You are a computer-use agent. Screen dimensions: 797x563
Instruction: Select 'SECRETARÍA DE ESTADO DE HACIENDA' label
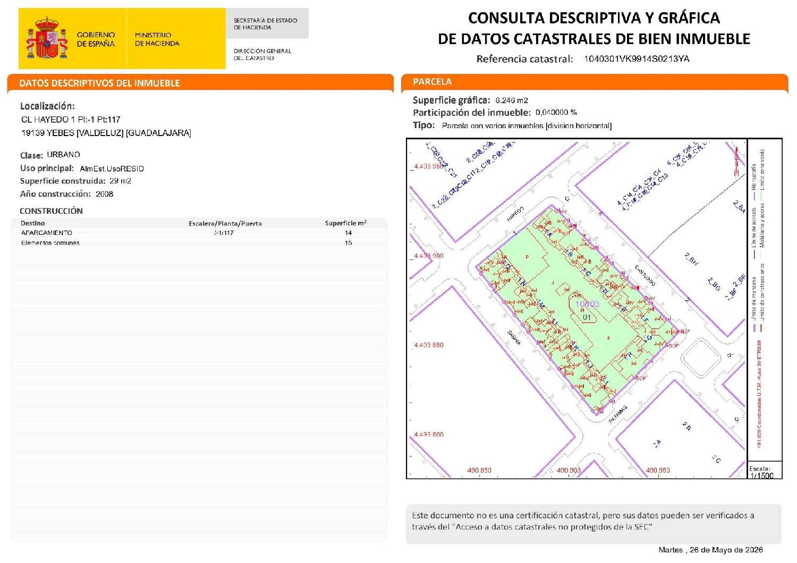(x=265, y=24)
